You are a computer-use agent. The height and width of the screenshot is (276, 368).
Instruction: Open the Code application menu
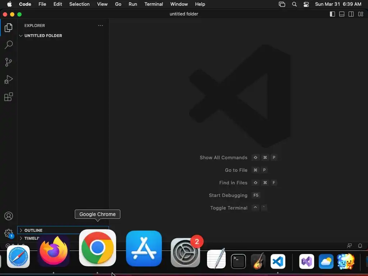pos(25,4)
